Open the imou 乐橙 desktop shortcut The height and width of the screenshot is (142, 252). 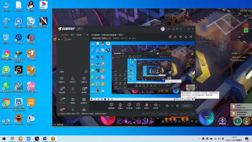point(31,103)
